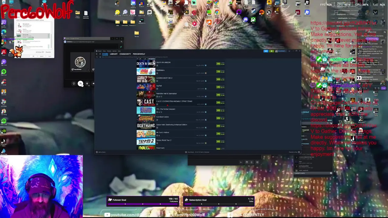Open the EA desktop icon
The image size is (388, 218).
pyautogui.click(x=262, y=13)
